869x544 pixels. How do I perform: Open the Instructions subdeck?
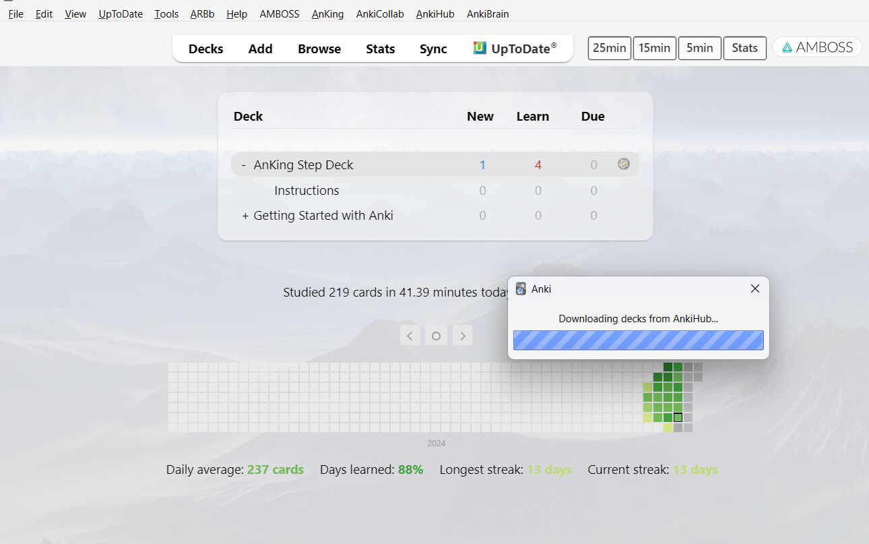tap(307, 191)
